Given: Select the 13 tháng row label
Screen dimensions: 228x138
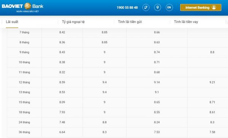Looking at the screenshot, I should tap(24, 92).
